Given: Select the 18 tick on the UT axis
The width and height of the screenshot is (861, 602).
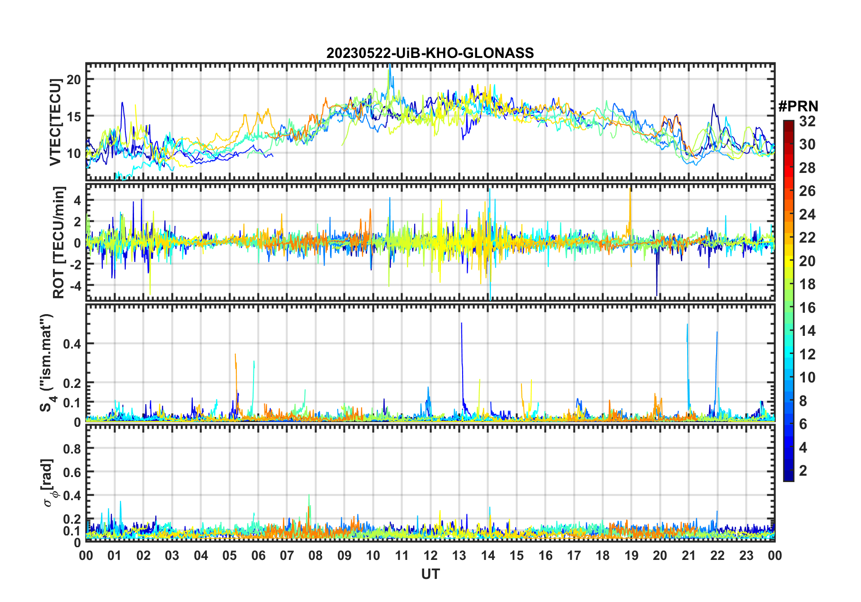Looking at the screenshot, I should pyautogui.click(x=603, y=555).
